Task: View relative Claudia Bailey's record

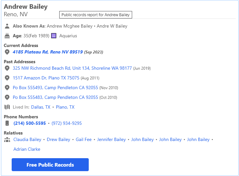Action: [x=27, y=139]
